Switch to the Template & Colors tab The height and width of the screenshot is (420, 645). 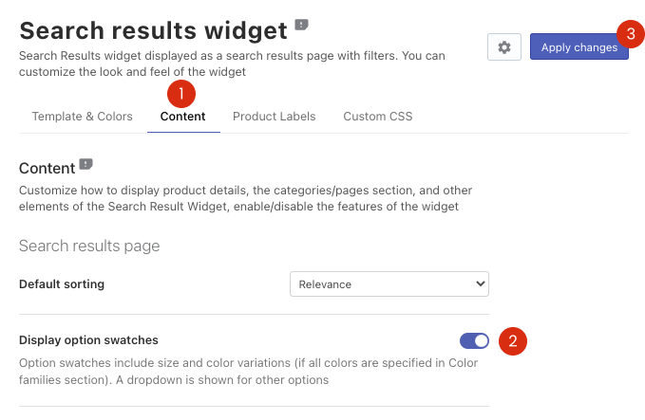83,117
